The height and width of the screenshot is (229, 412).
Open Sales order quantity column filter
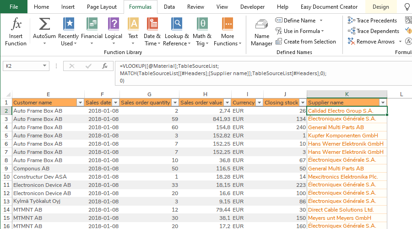(175, 103)
